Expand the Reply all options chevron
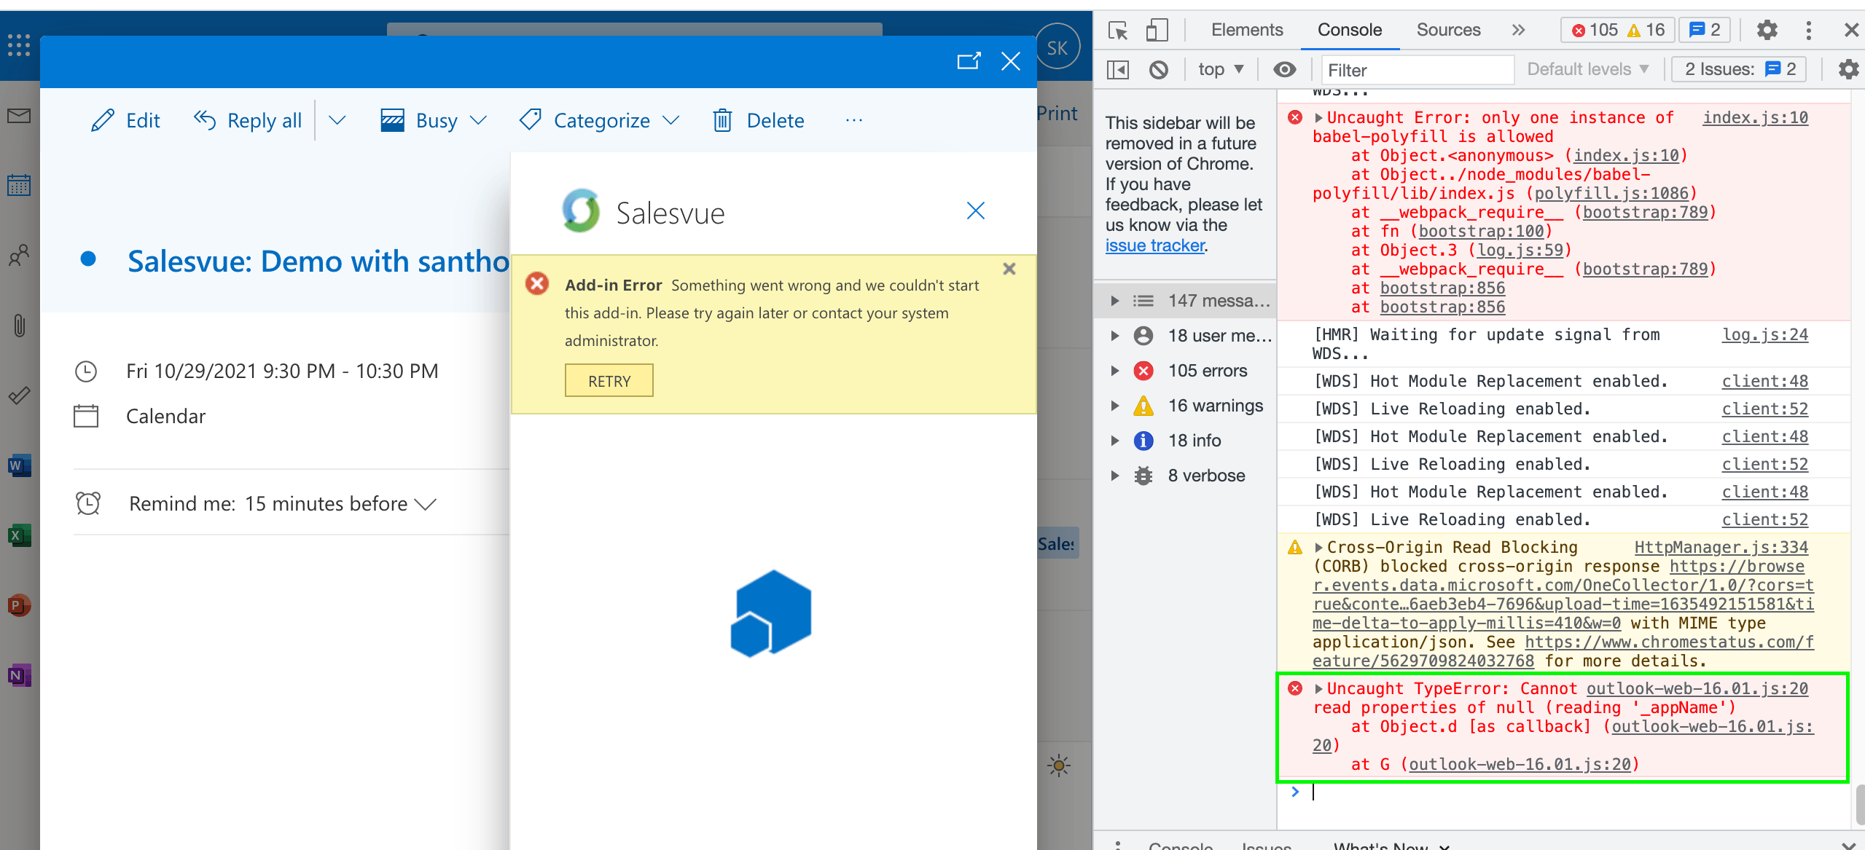 [337, 120]
